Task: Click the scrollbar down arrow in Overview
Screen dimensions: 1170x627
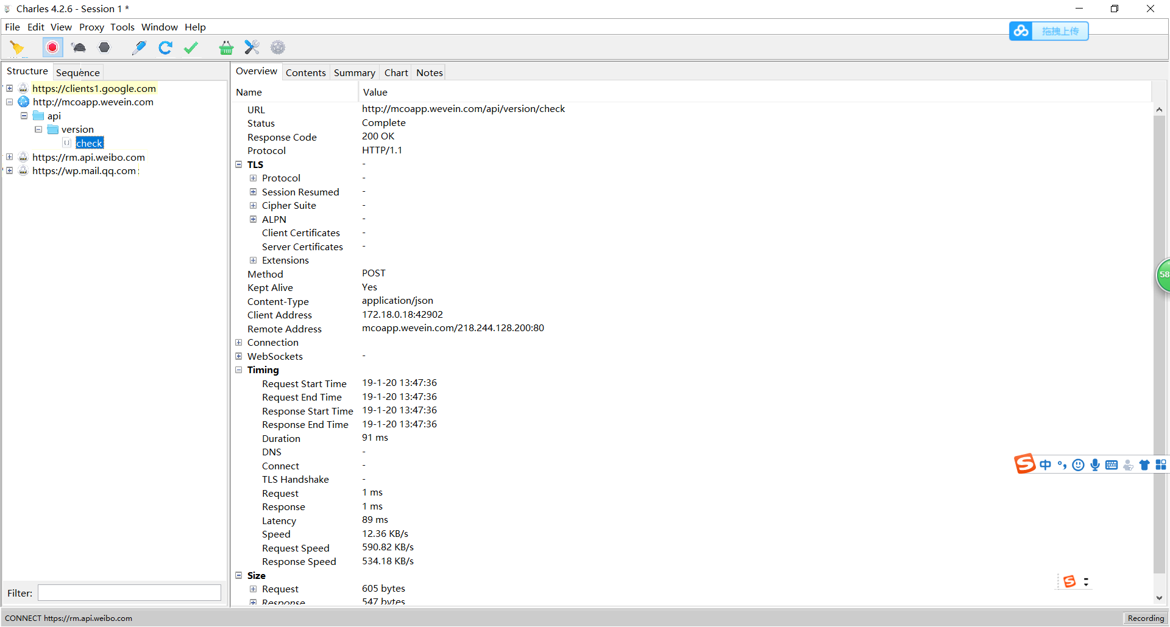Action: (1159, 598)
